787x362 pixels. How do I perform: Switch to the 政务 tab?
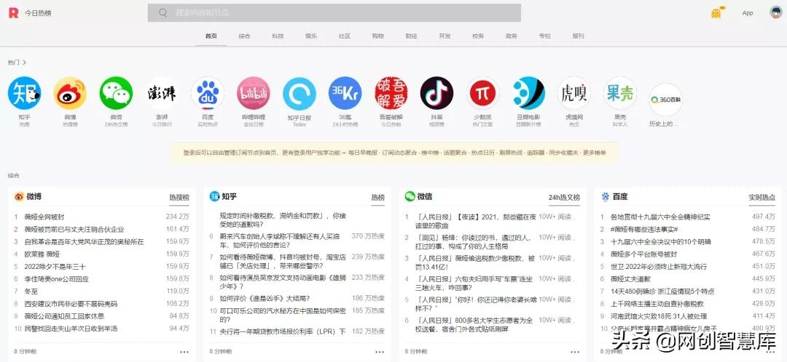tap(512, 36)
